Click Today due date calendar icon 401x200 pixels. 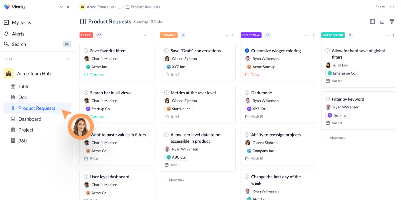coord(247,74)
